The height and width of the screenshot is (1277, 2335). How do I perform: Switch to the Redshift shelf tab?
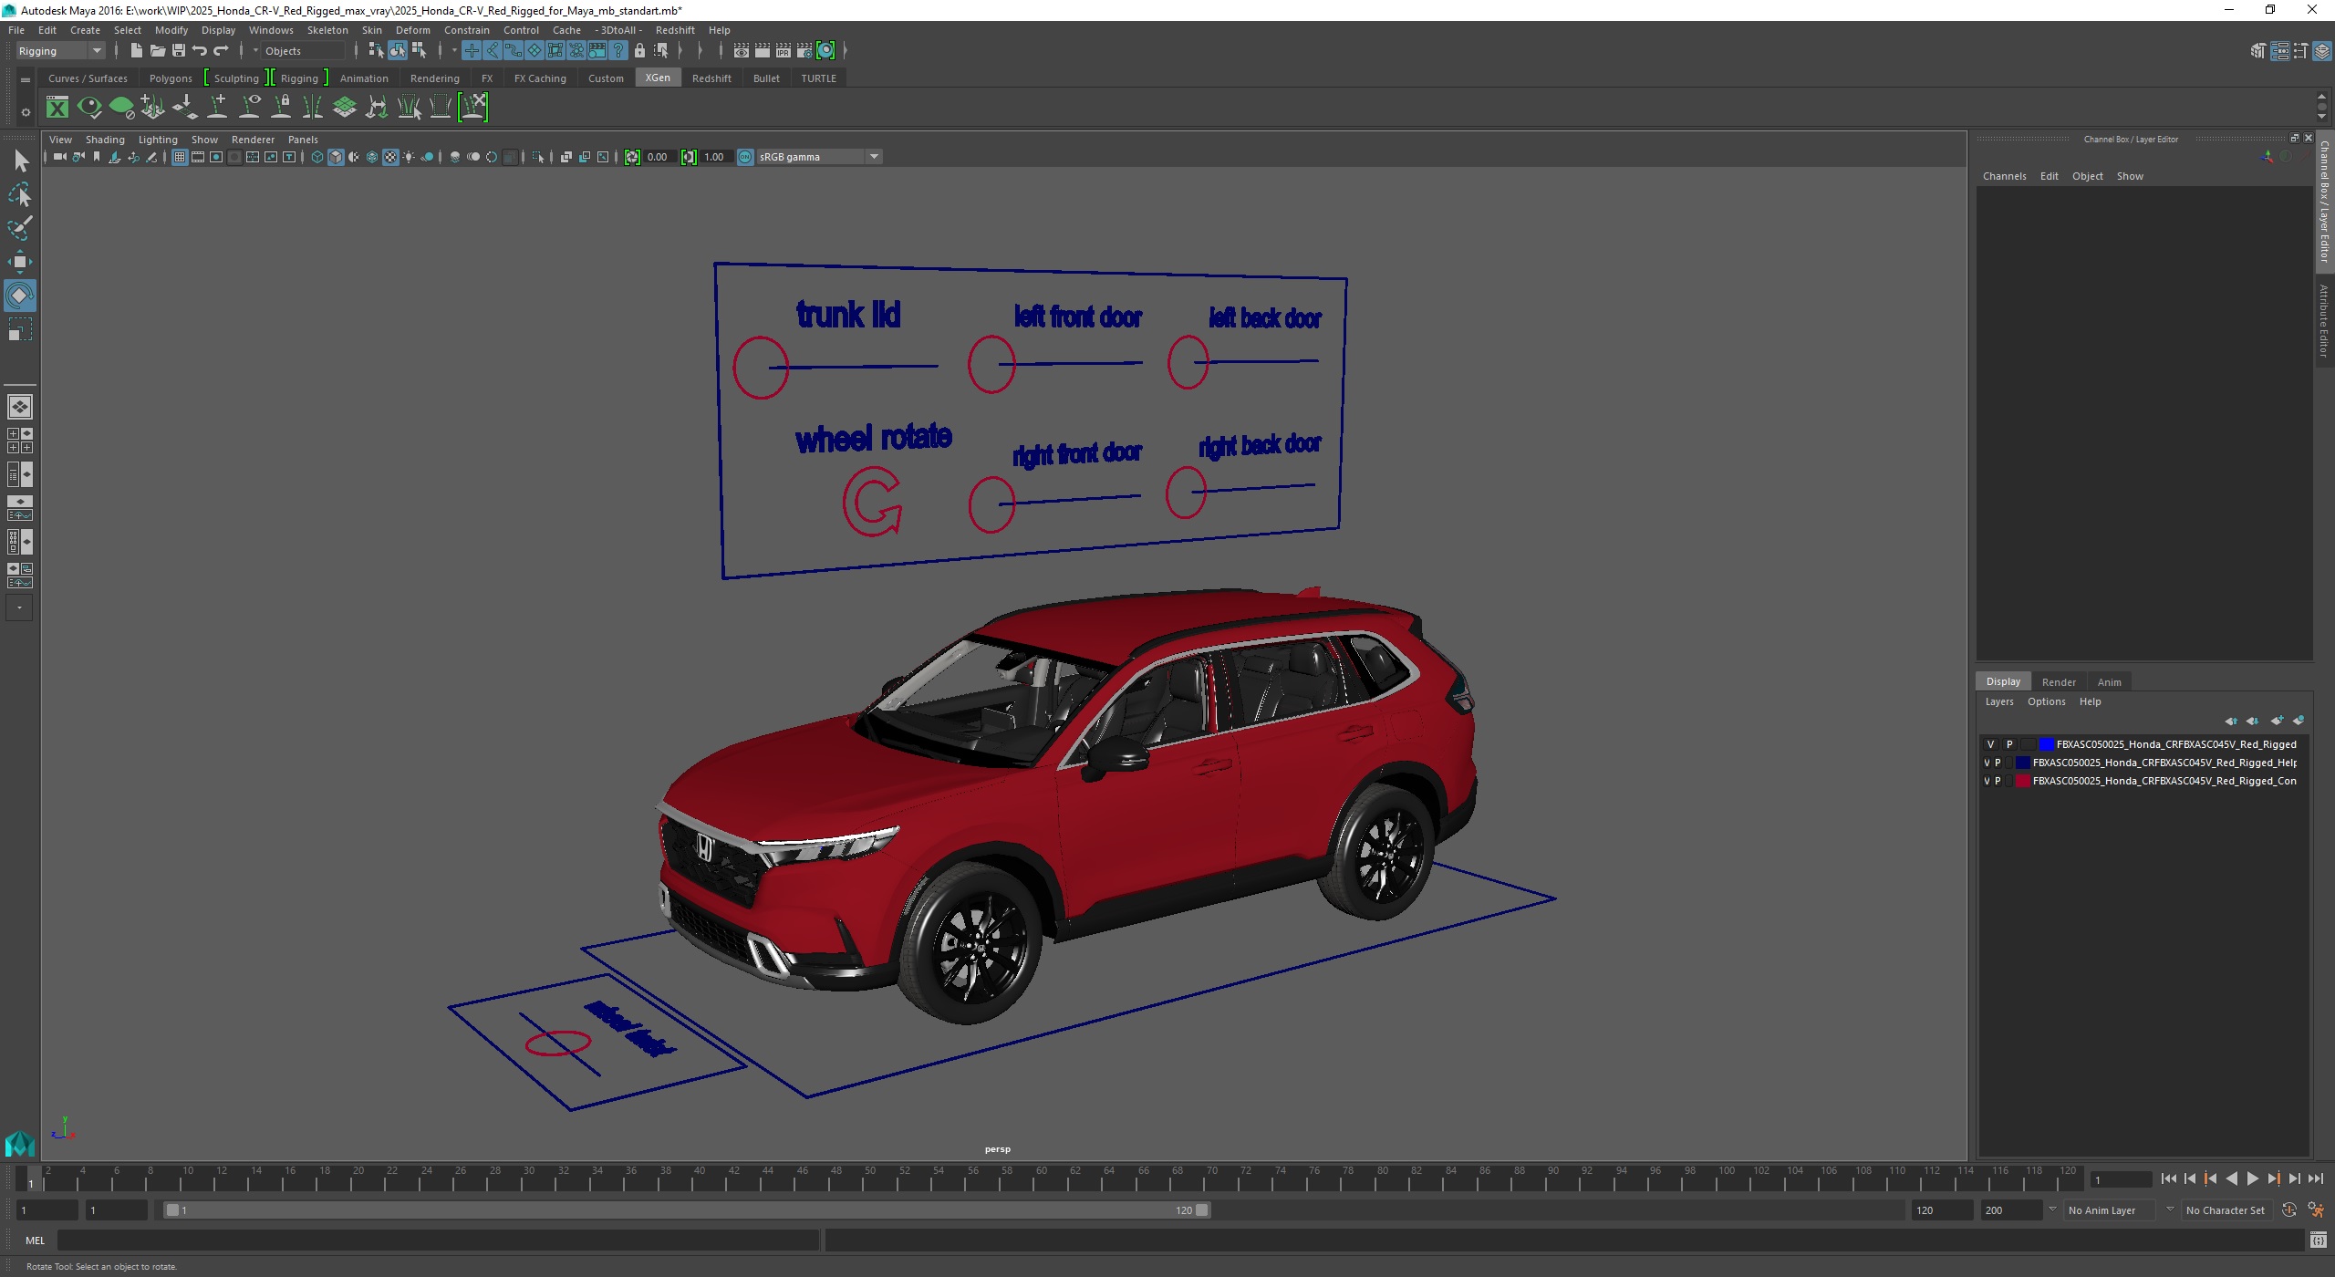(711, 78)
